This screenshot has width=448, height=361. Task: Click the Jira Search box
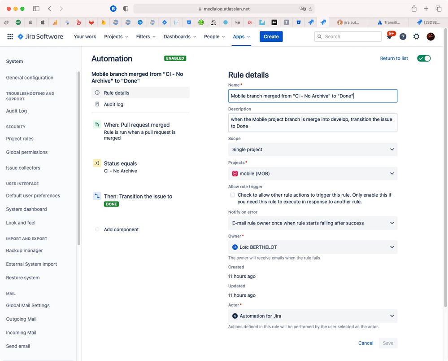348,37
